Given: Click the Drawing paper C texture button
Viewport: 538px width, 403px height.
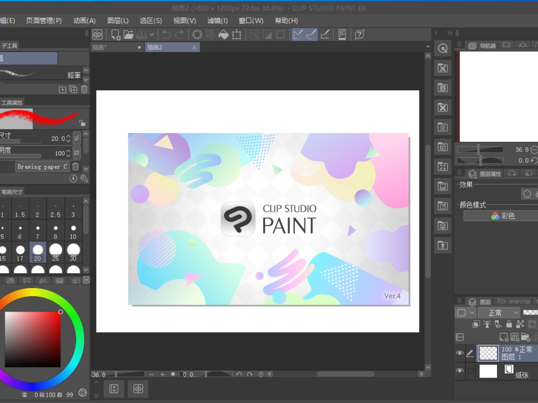Looking at the screenshot, I should (x=42, y=167).
